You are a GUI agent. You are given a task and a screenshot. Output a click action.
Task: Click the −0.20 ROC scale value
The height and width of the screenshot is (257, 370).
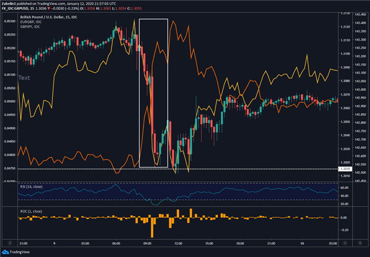[x=344, y=230]
